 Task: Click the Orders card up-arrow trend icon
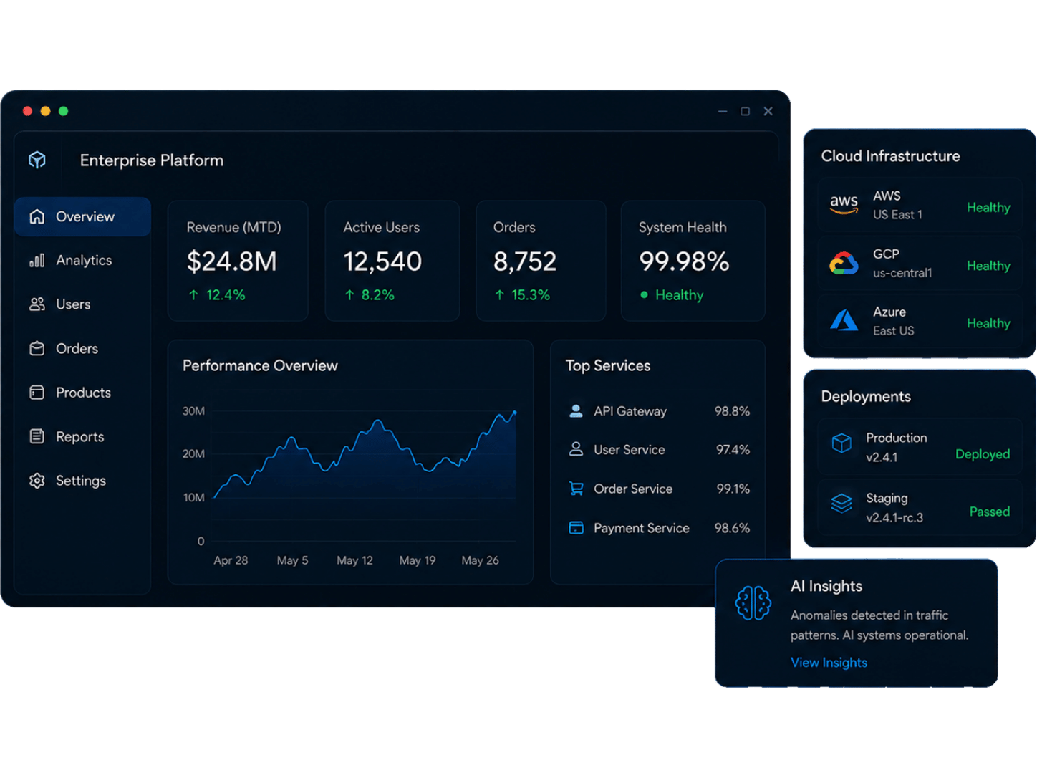[x=499, y=294]
